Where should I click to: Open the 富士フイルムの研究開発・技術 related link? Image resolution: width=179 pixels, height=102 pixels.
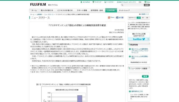(140, 57)
